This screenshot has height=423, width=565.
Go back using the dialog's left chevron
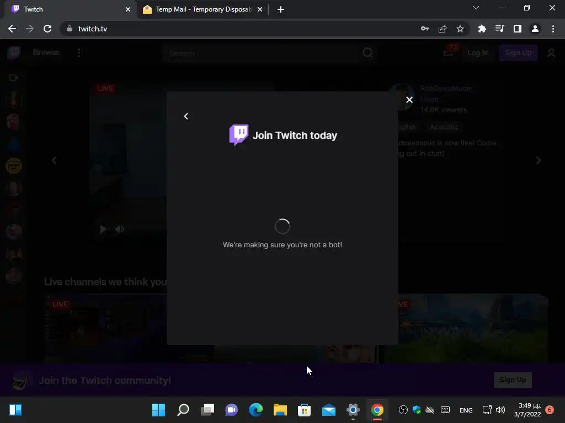[x=186, y=116]
